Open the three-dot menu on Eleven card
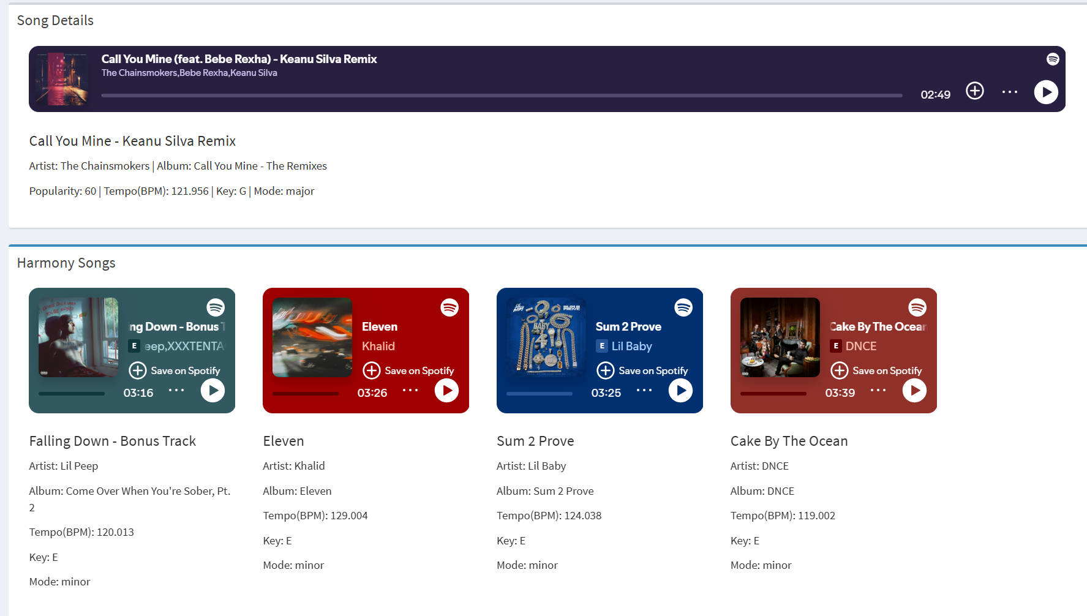The width and height of the screenshot is (1087, 616). coord(410,390)
